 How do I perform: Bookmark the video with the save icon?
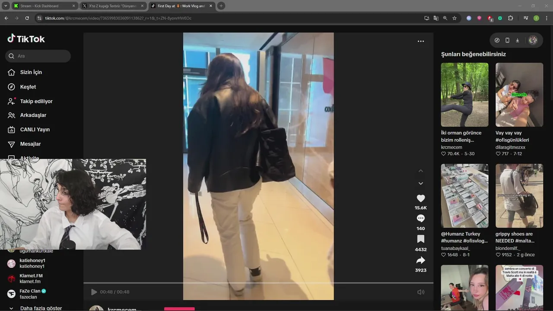click(421, 239)
